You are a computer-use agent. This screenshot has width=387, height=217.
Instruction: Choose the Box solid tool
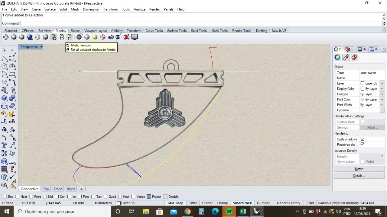(4, 98)
